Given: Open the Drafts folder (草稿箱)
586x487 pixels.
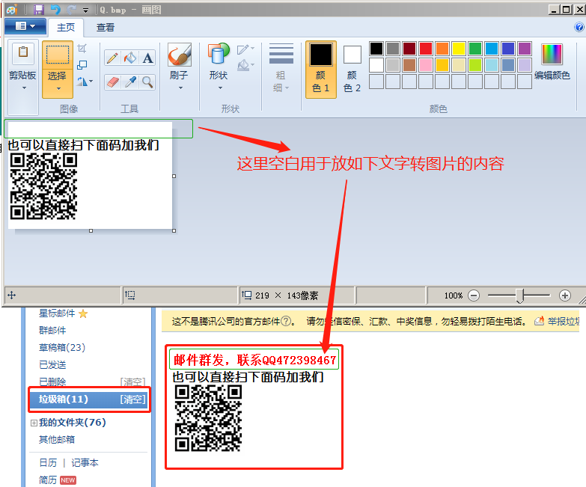Looking at the screenshot, I should pyautogui.click(x=62, y=347).
